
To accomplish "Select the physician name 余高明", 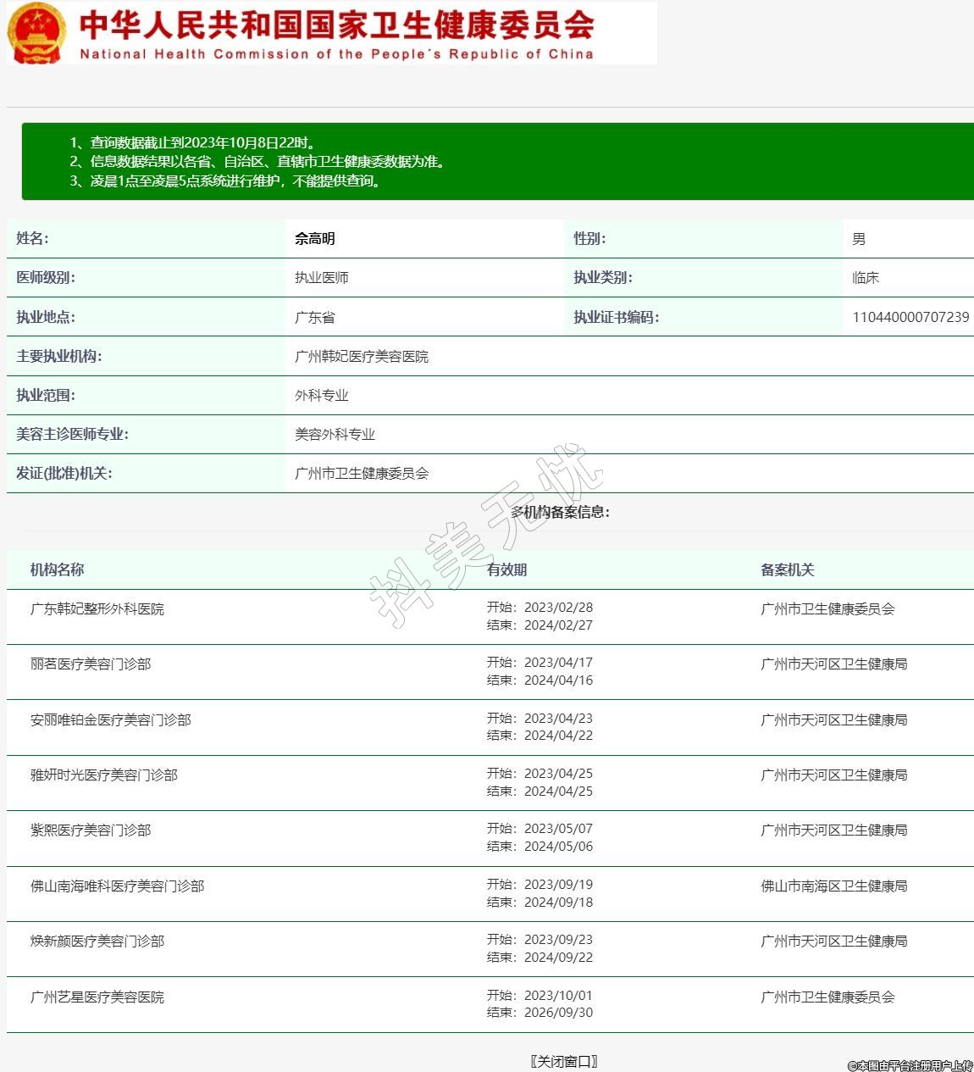I will tap(315, 239).
